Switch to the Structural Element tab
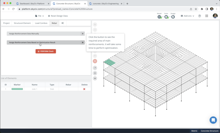The width and height of the screenshot is (220, 133). (22, 23)
